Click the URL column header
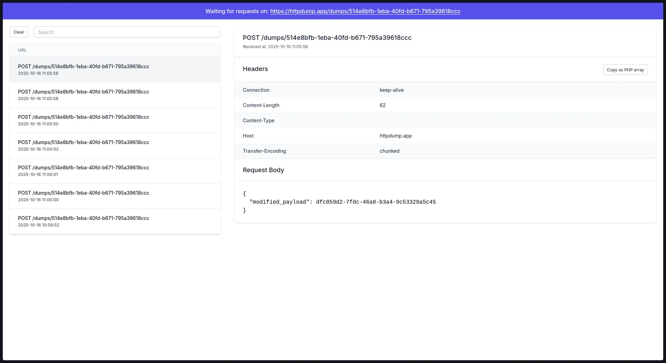 22,50
